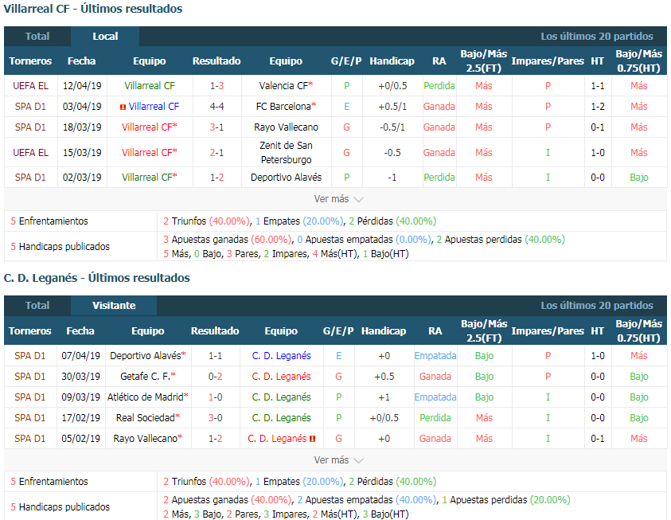Open the Real Sociedad team link
Viewport: 671px width, 520px height.
click(147, 418)
